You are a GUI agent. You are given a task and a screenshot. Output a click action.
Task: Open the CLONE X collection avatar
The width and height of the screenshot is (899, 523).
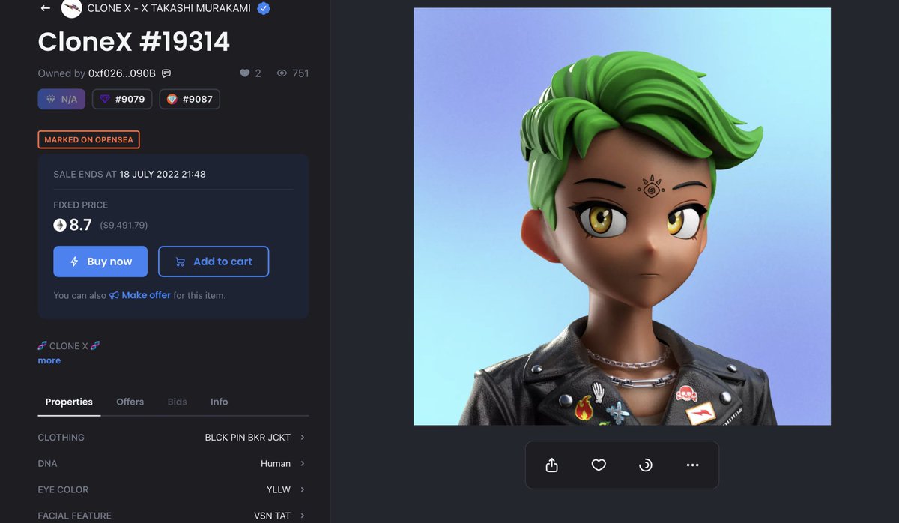coord(71,8)
